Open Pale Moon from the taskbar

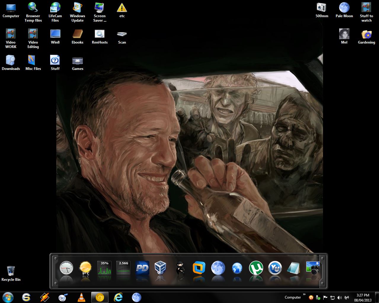(x=136, y=297)
